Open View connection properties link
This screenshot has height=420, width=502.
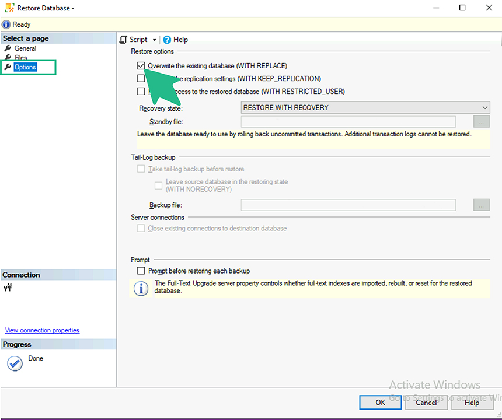tap(42, 331)
